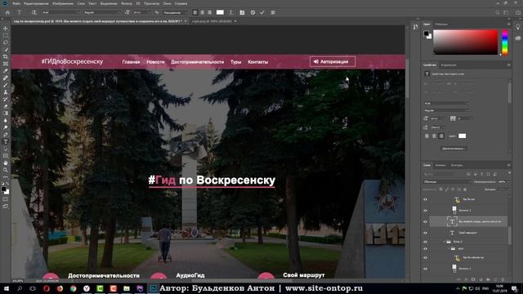Collapse the Блок 2 layer group
This screenshot has width=523, height=294.
point(445,242)
